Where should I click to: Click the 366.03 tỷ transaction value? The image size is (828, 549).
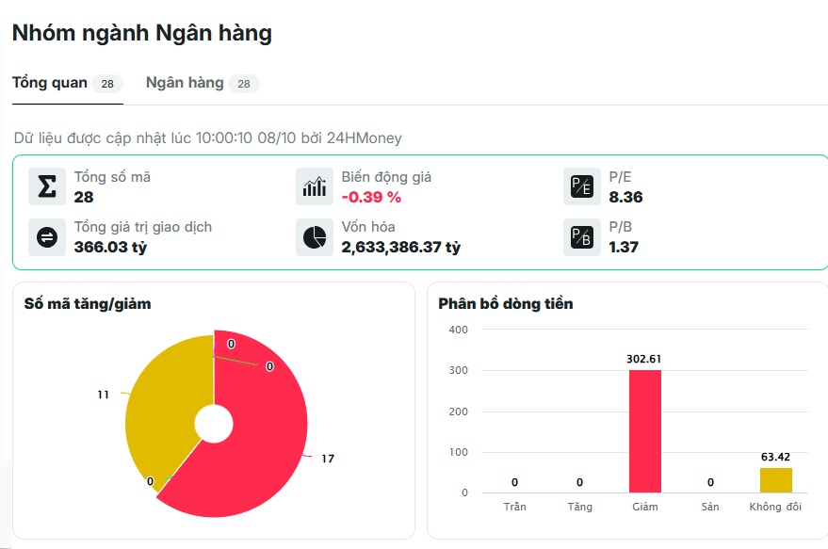(110, 247)
